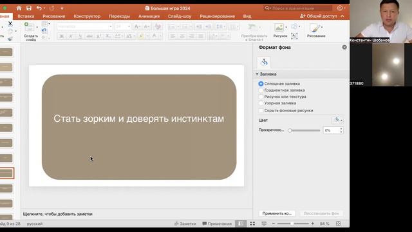Screen dimensions: 412x232
Task: Switch to slide sorter view
Action: coord(252,224)
